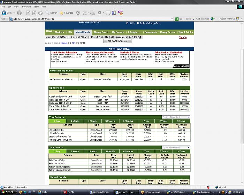The width and height of the screenshot is (244, 195).
Task: Go forward with the Forward arrow icon
Action: pyautogui.click(x=19, y=13)
